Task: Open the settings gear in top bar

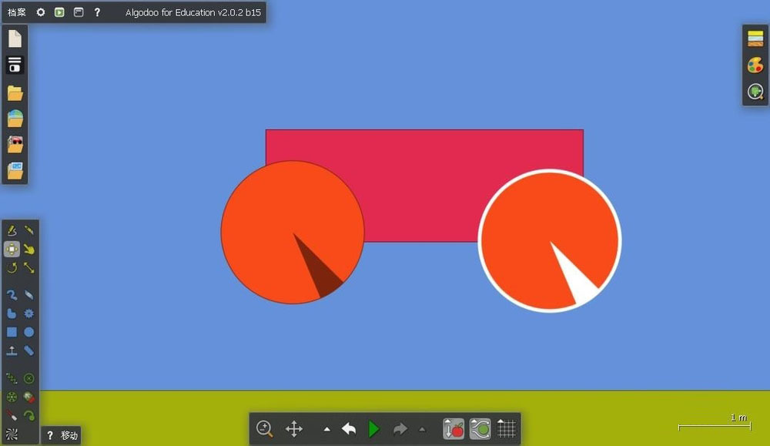Action: (41, 12)
